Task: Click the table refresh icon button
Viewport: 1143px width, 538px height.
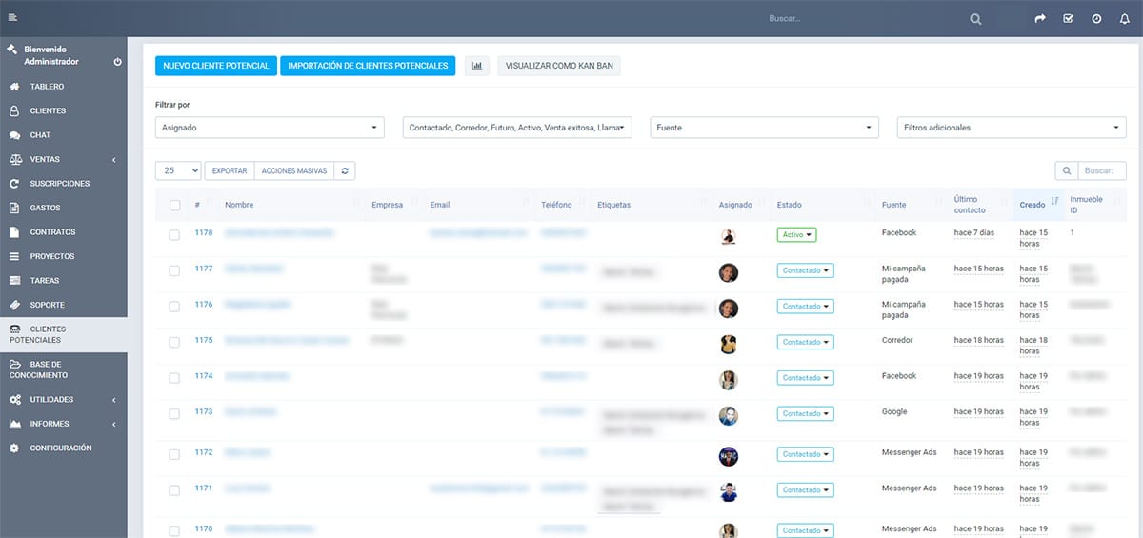Action: [x=345, y=170]
